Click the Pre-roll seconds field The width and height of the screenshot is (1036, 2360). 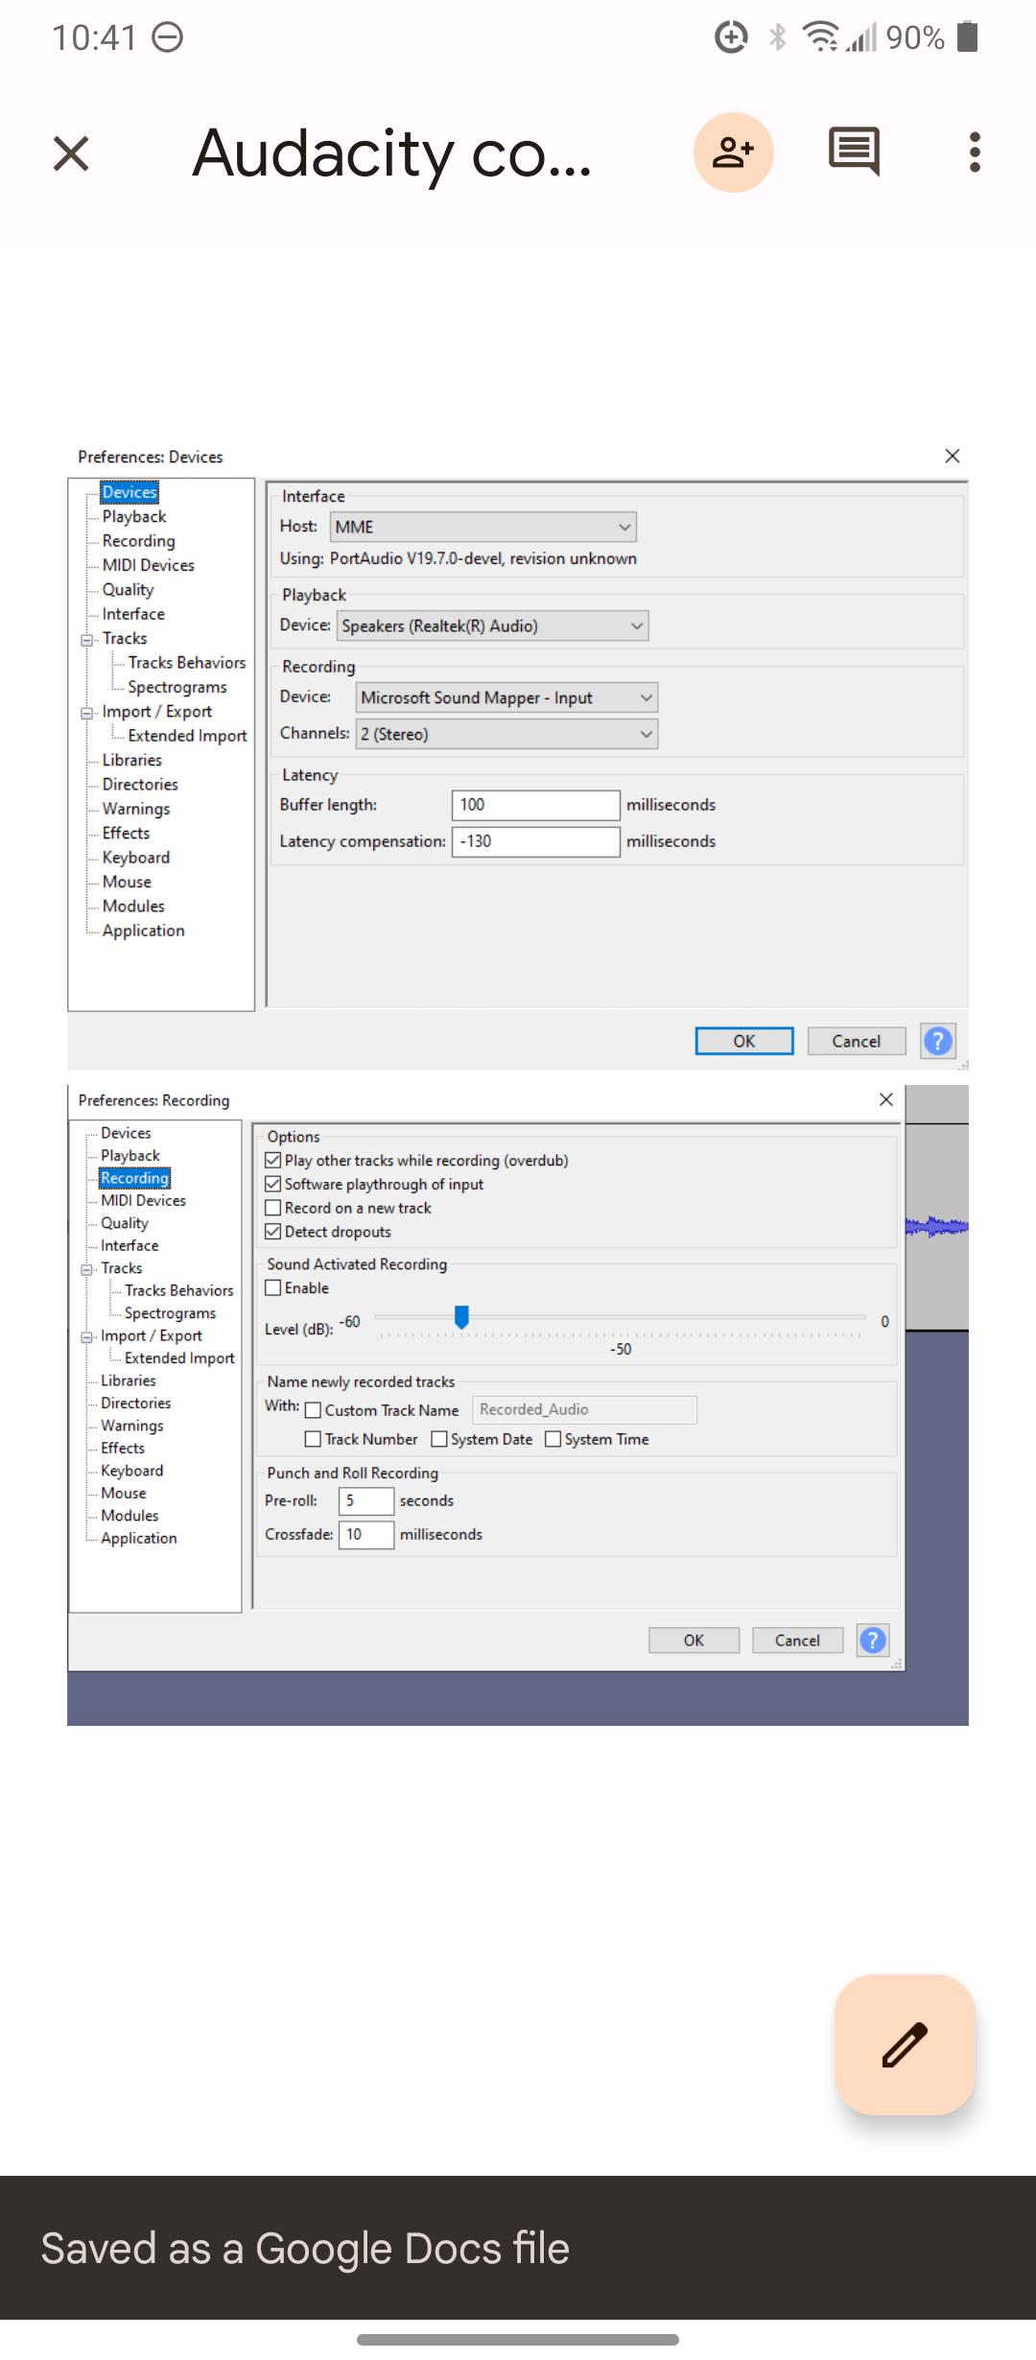[x=366, y=1500]
